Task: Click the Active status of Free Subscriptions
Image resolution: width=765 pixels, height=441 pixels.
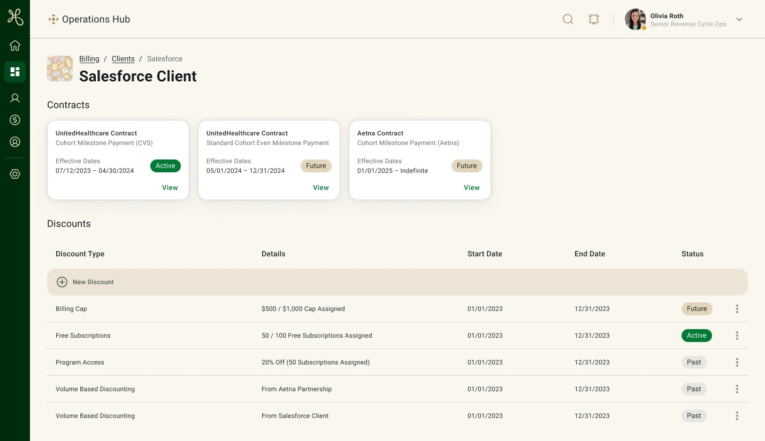Action: click(x=697, y=336)
